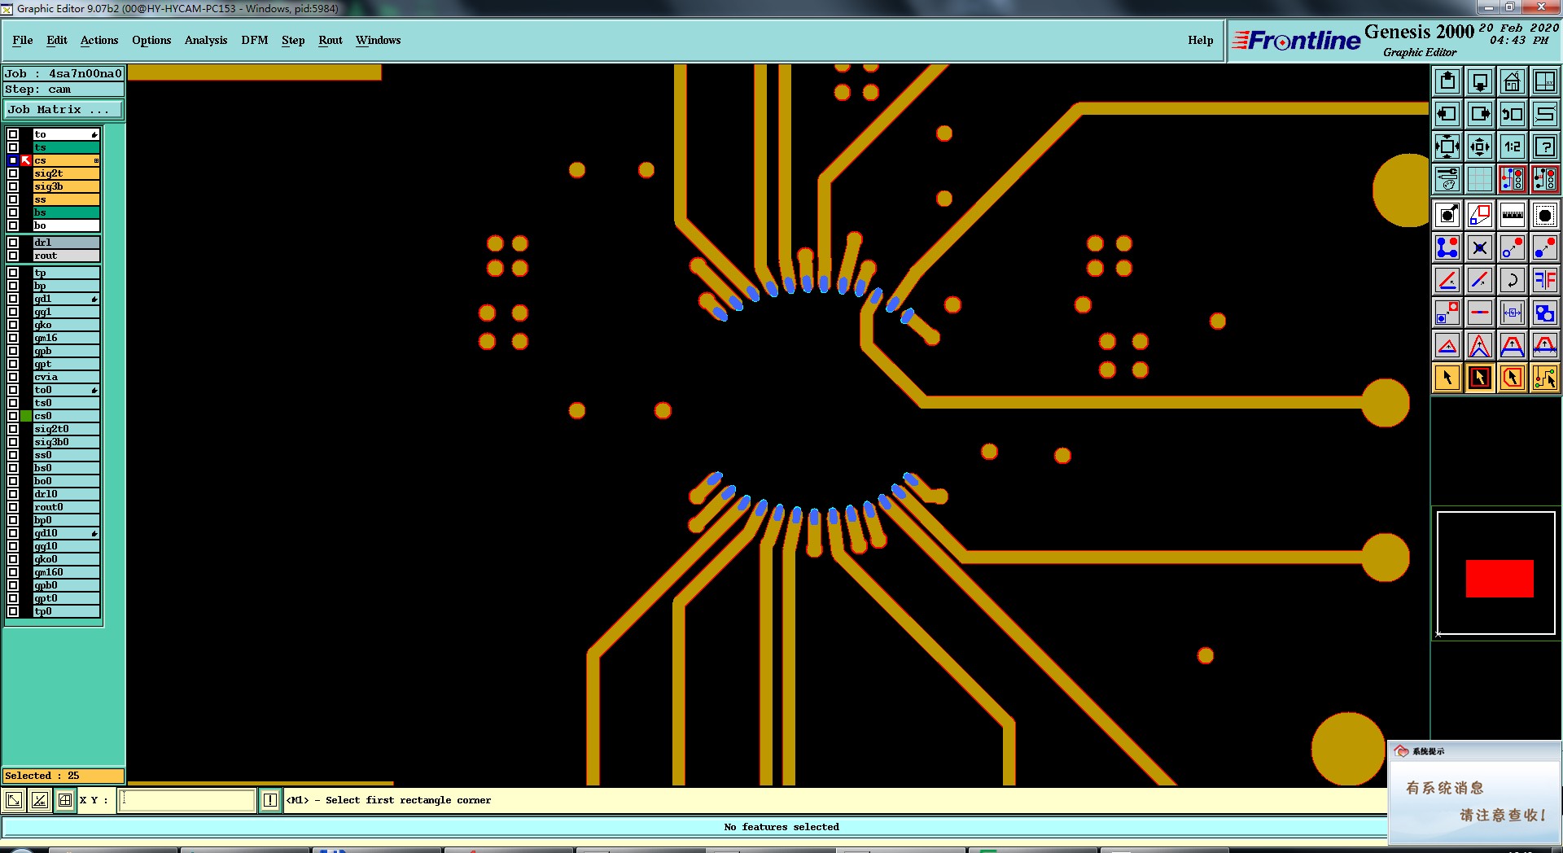Click the pan up view icon
The image size is (1563, 853).
1447,81
